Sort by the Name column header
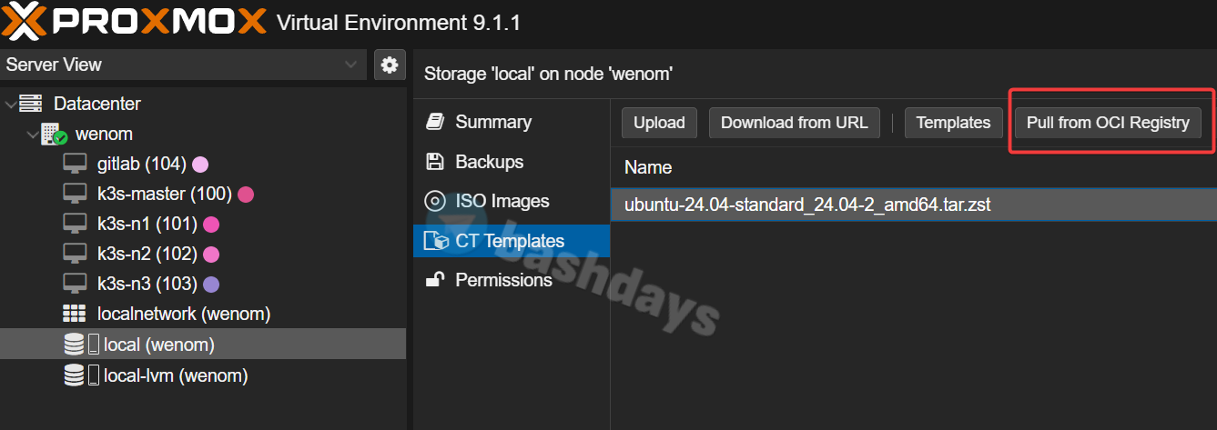Image resolution: width=1217 pixels, height=430 pixels. click(648, 167)
